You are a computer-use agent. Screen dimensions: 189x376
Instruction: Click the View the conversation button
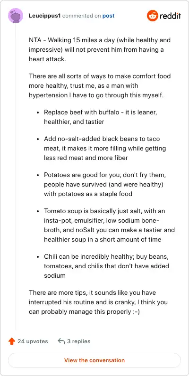(94, 360)
